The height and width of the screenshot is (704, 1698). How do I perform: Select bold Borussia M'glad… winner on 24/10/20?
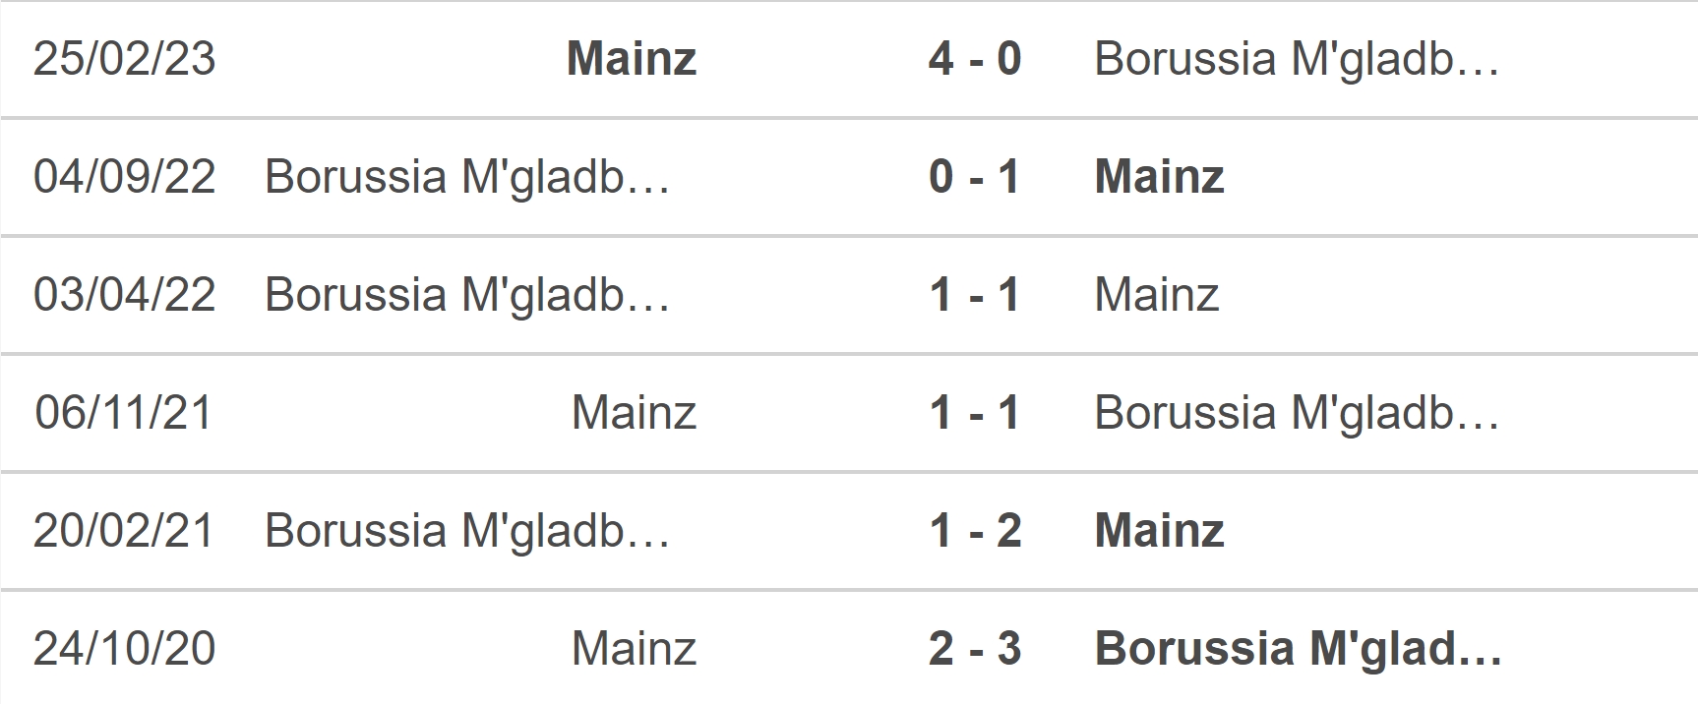(x=1299, y=649)
